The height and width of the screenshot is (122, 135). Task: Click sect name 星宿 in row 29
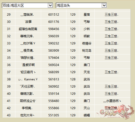pos(87,15)
